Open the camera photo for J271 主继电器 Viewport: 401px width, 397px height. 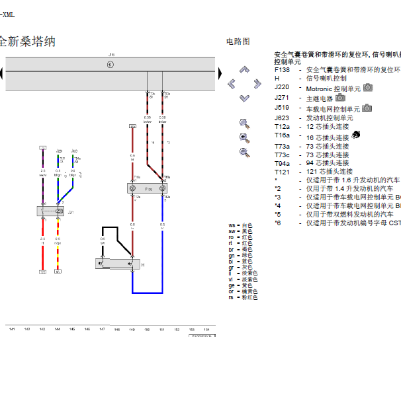(340, 98)
